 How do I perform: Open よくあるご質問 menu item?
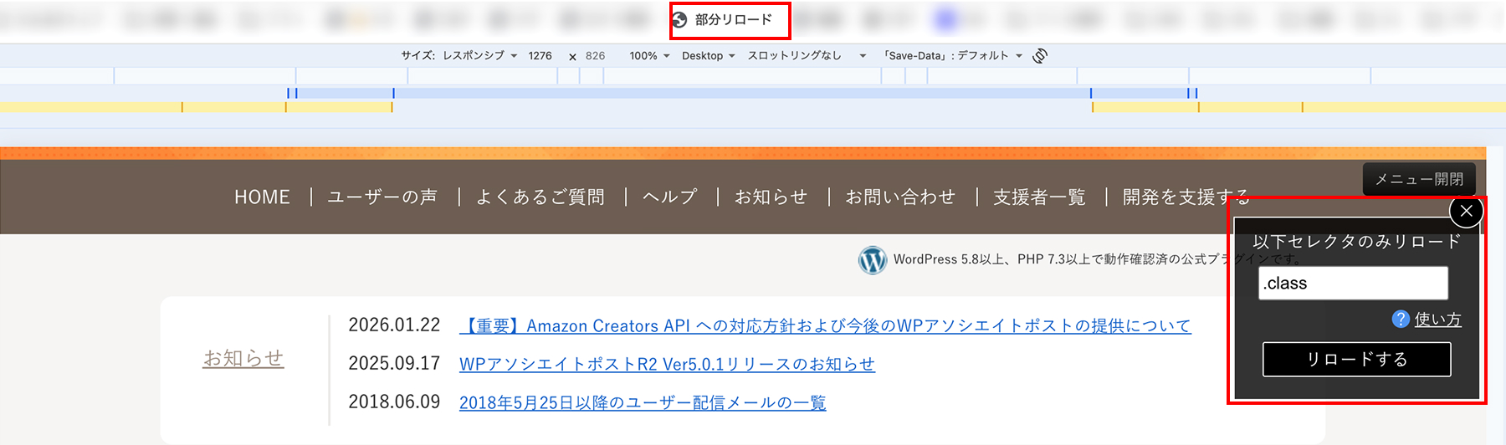[540, 197]
